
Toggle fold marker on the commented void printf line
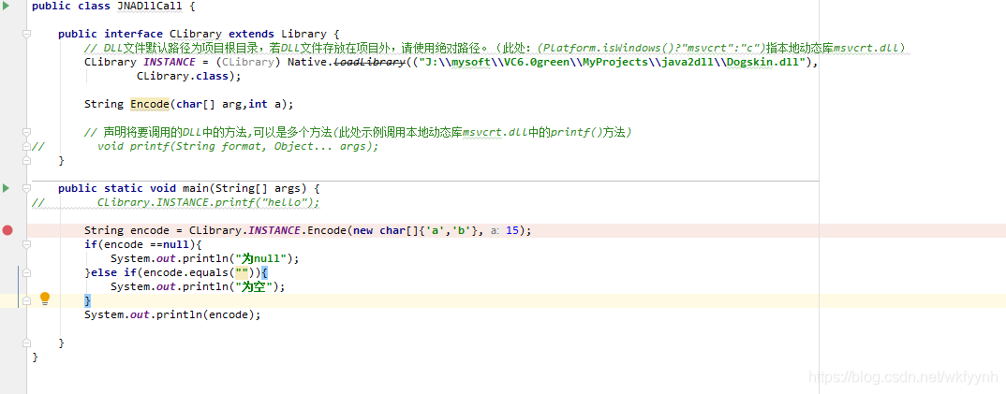point(27,146)
